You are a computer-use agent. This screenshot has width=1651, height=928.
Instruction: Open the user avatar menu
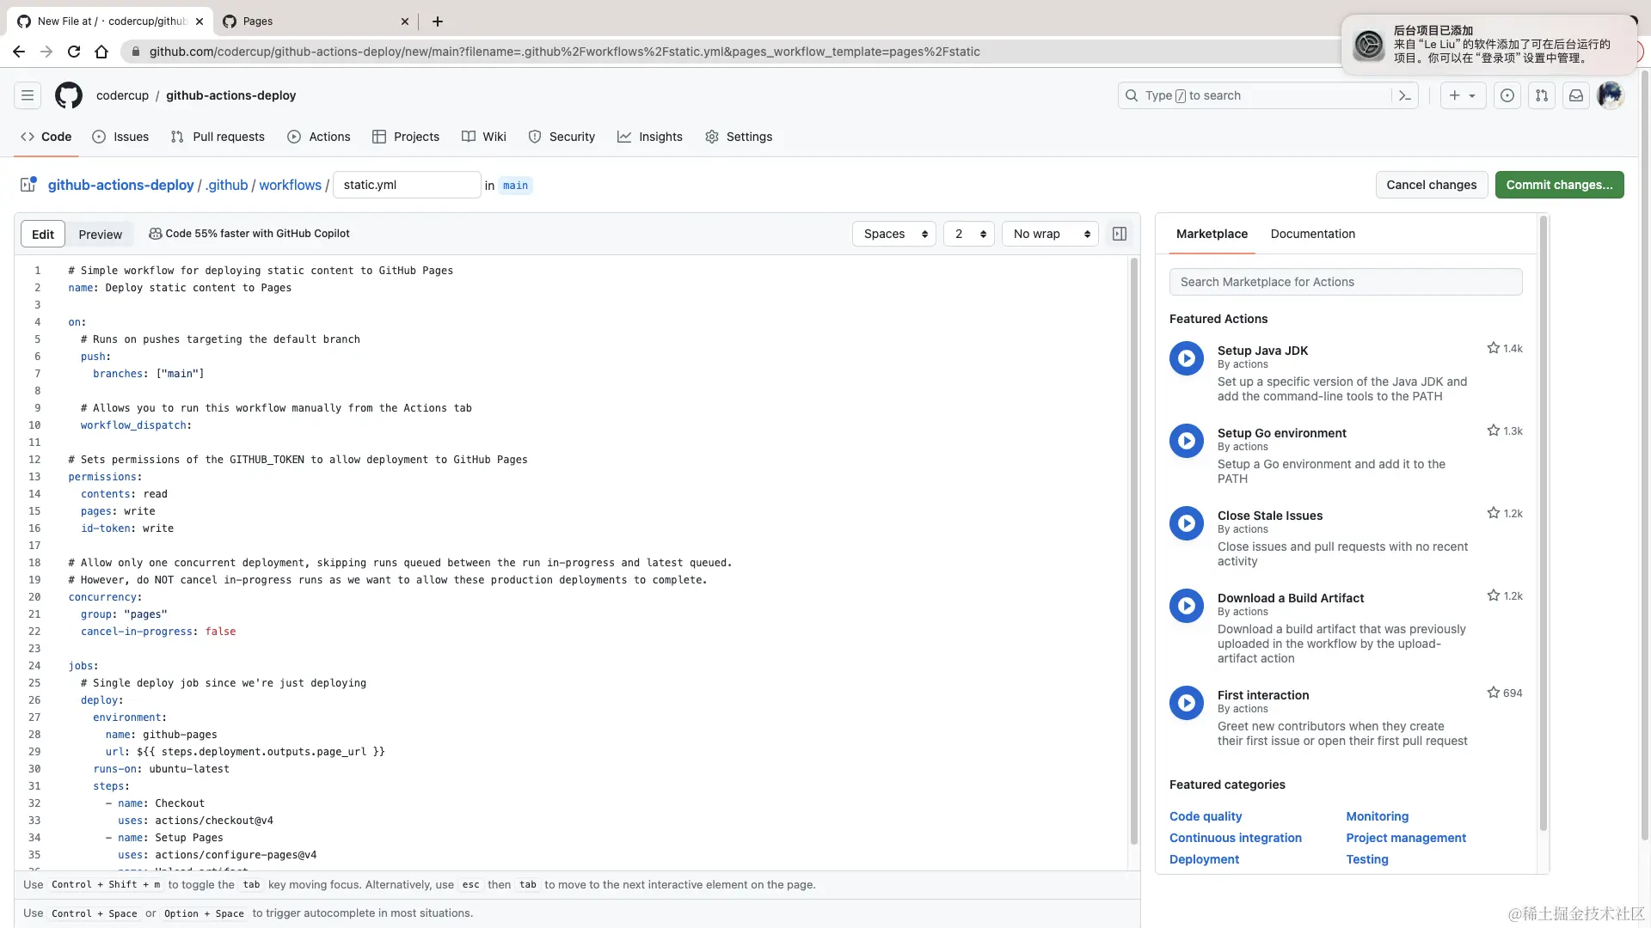coord(1611,95)
